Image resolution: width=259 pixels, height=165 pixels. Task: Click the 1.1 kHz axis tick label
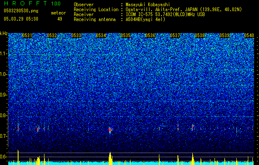click(x=4, y=54)
